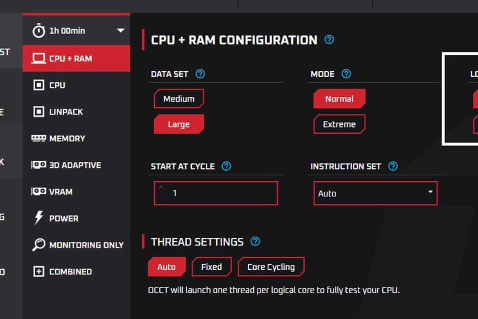478x319 pixels.
Task: Click the stopwatch icon beside 1h 00min
Action: [x=39, y=31]
